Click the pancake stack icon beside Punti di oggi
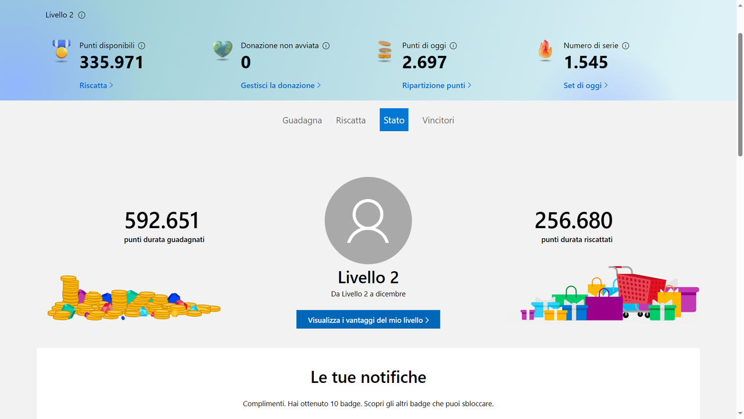This screenshot has height=419, width=744. (x=384, y=51)
